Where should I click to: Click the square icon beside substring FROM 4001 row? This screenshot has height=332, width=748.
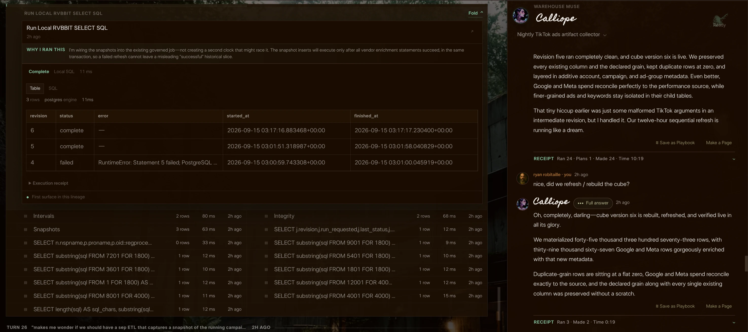click(x=266, y=296)
